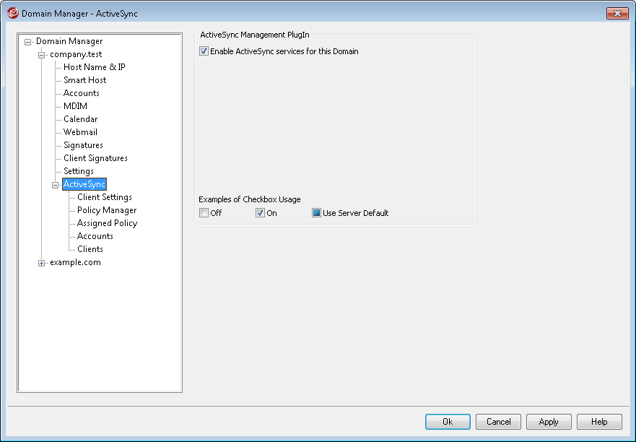Click the Off example checkbox
This screenshot has height=442, width=636.
tap(204, 213)
